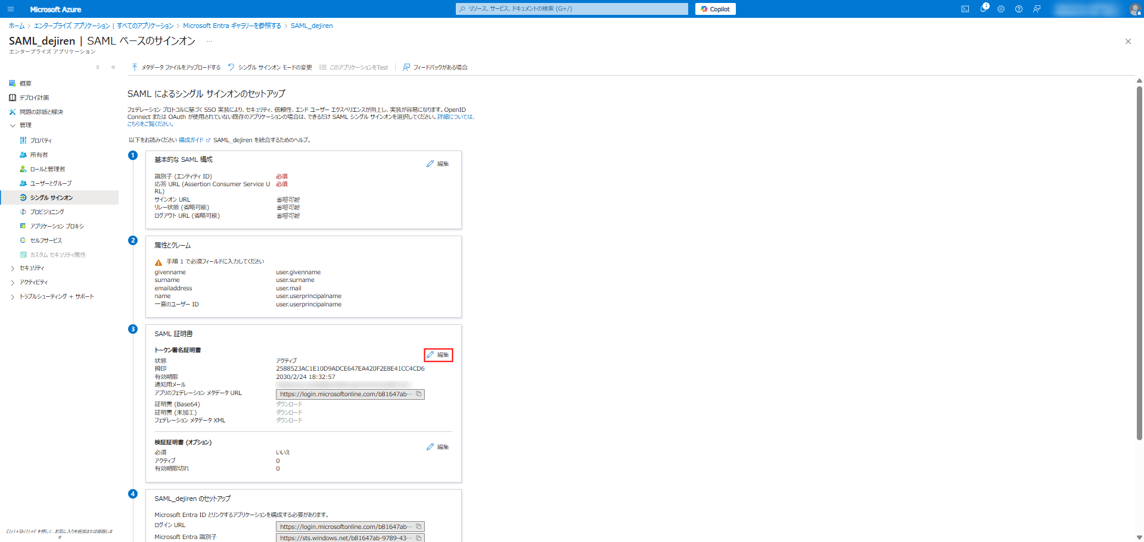Open portal settings gear icon
Image resolution: width=1144 pixels, height=542 pixels.
coord(1001,9)
